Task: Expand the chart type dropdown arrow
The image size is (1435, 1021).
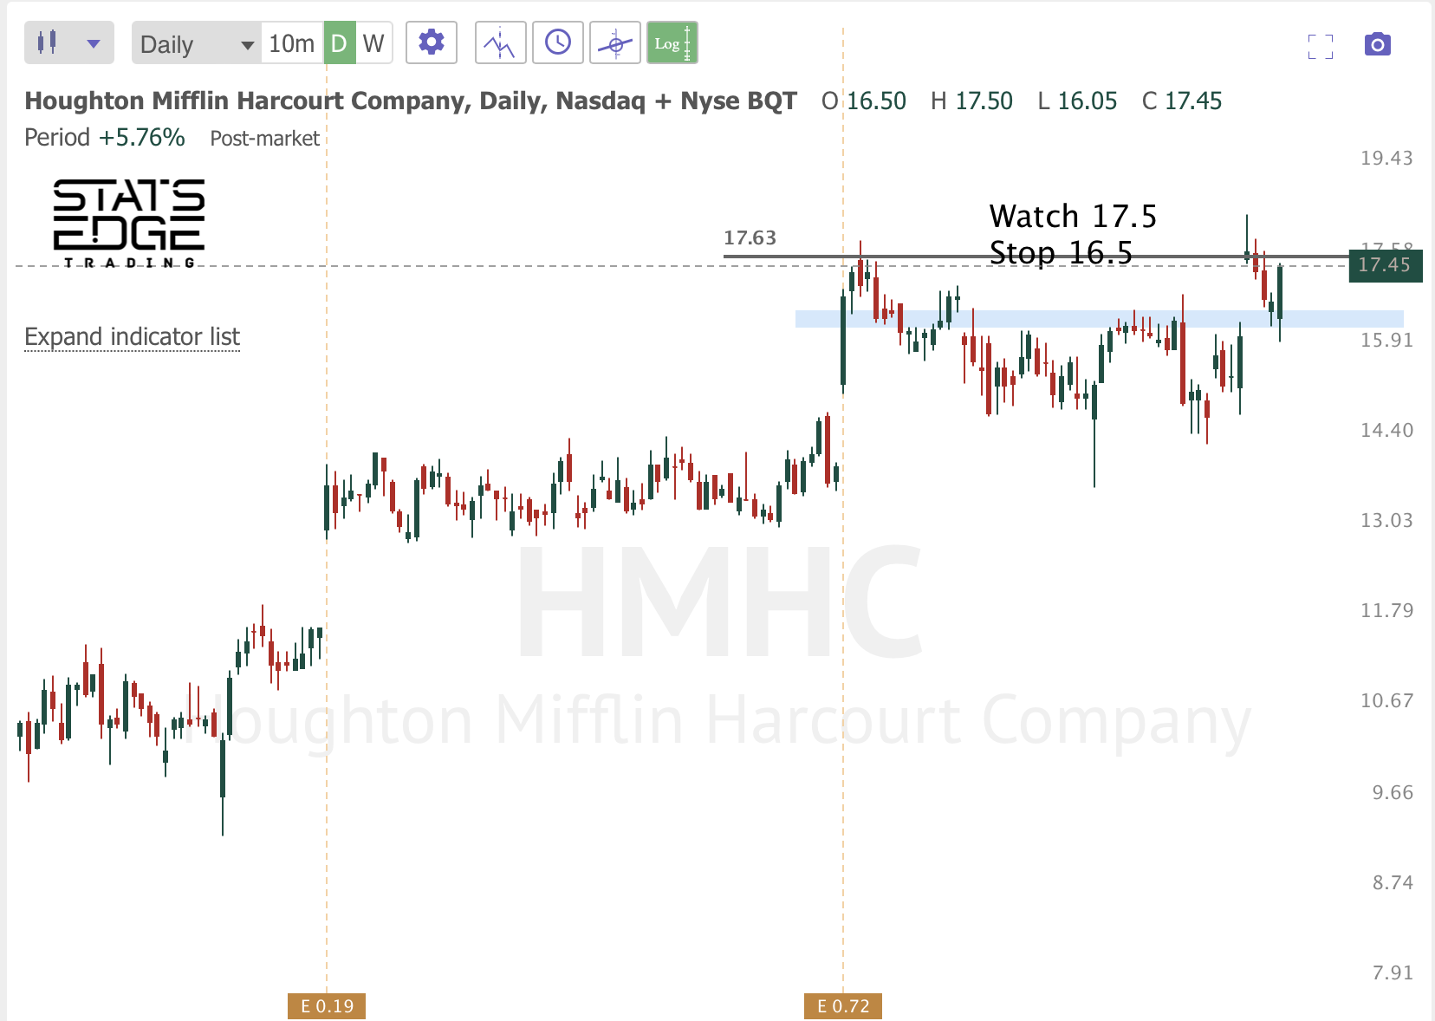Action: [x=90, y=42]
